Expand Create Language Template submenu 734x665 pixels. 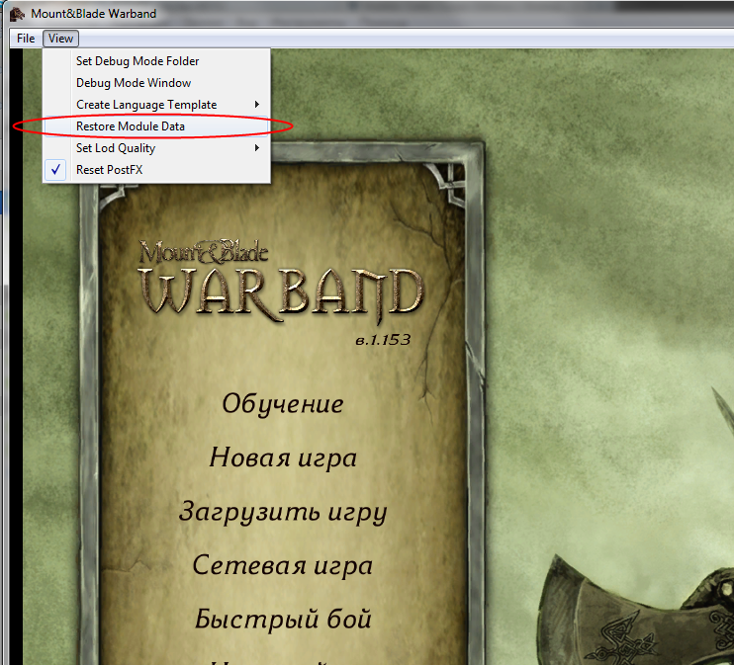pos(156,105)
